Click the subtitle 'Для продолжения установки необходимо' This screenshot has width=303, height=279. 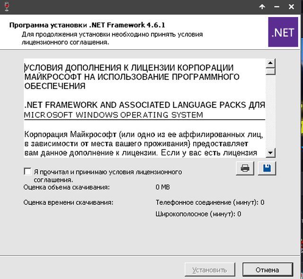[x=112, y=38]
